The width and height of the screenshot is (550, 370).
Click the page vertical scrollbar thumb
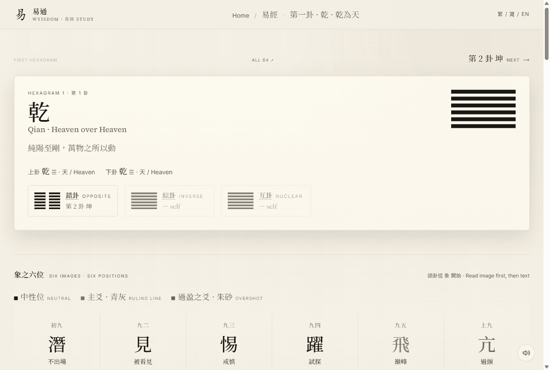point(547,34)
